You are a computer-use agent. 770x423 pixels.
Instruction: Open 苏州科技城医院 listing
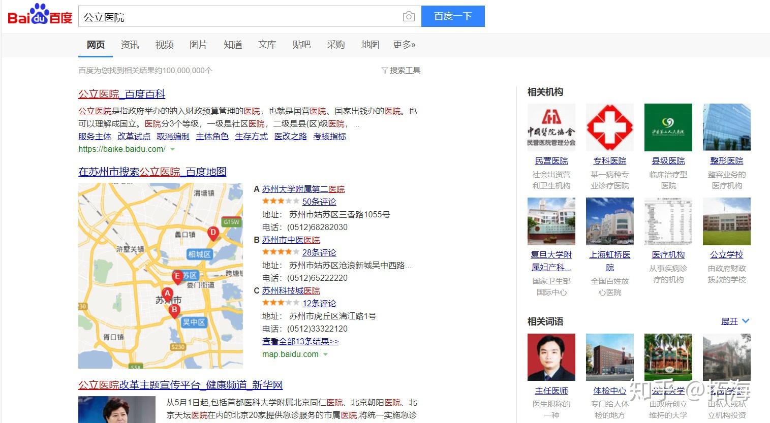pos(291,290)
